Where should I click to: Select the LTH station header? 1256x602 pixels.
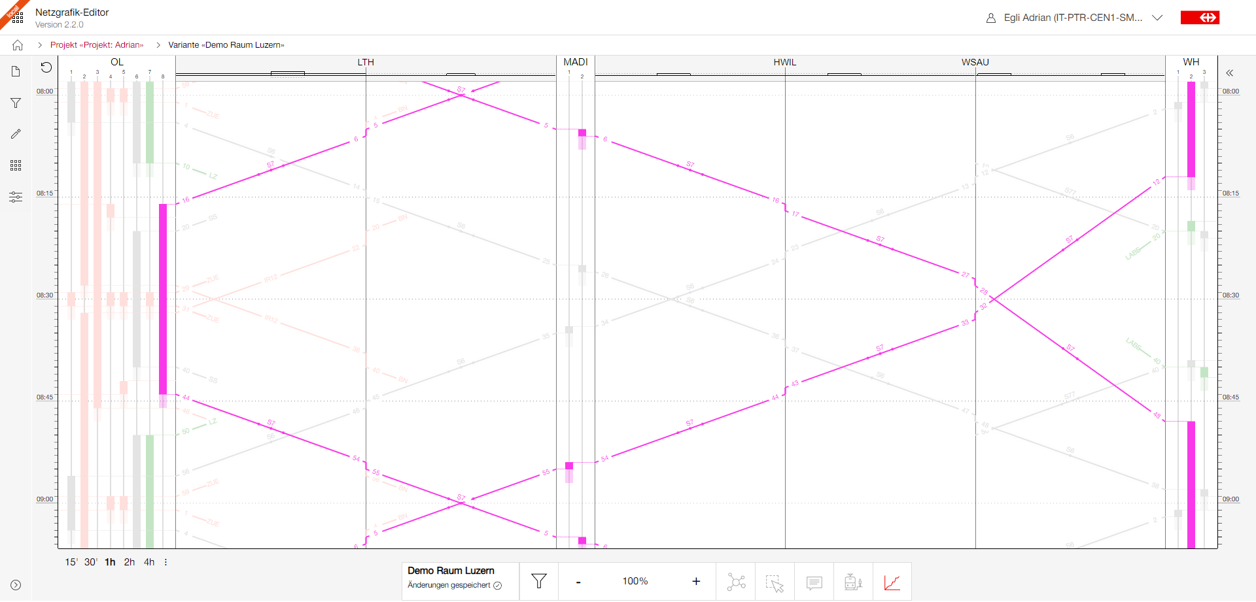point(366,62)
